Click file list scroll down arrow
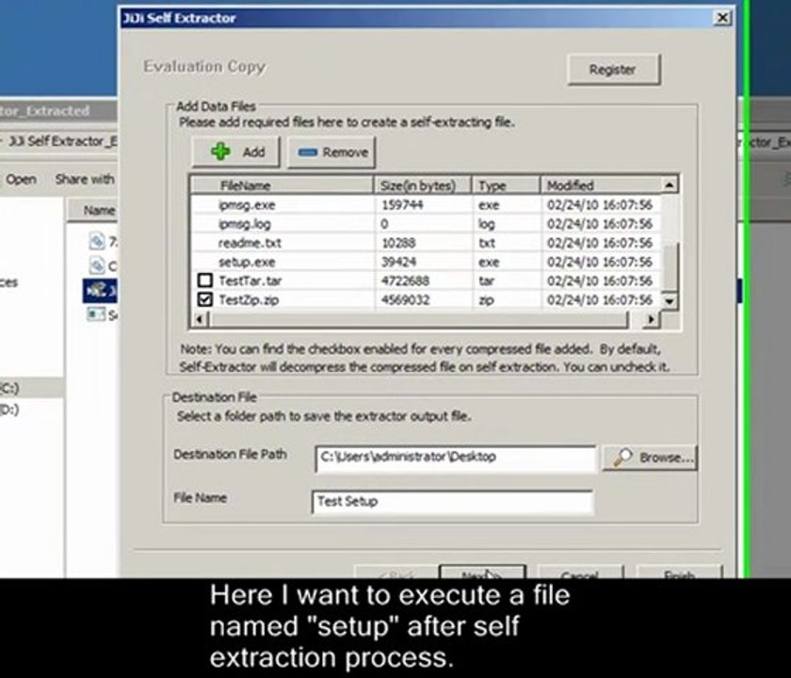This screenshot has width=791, height=678. point(669,301)
